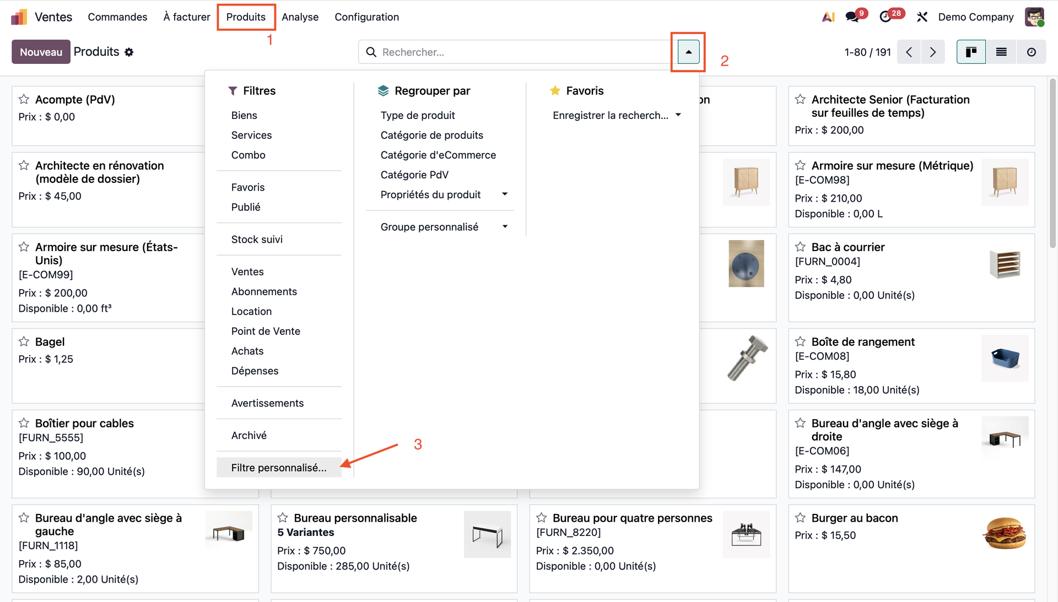Open the AI assistant icon
1058x602 pixels.
pyautogui.click(x=828, y=17)
